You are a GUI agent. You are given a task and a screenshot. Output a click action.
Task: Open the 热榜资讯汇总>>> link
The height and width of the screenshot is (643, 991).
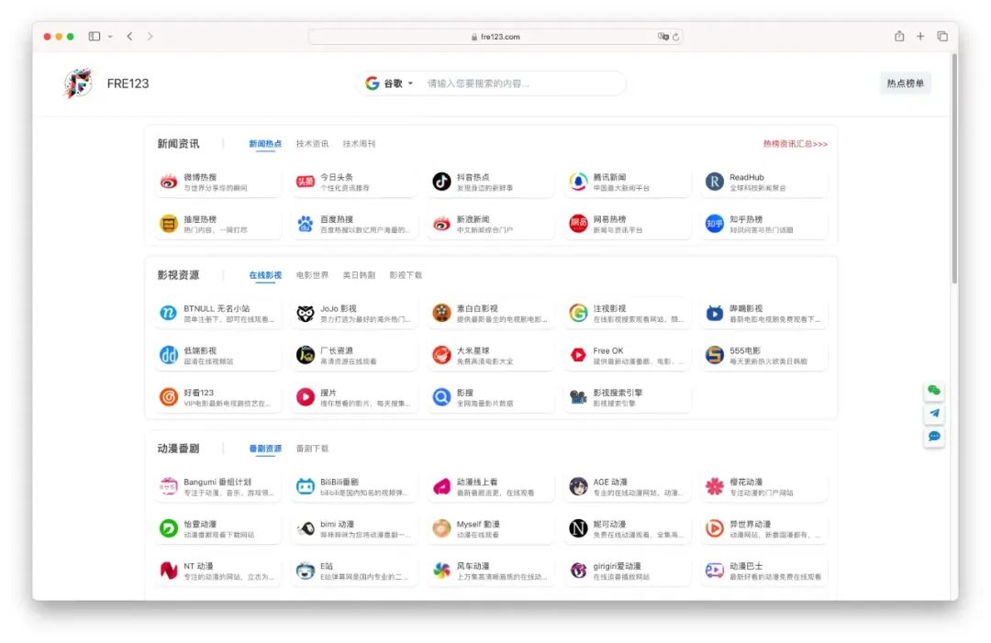pyautogui.click(x=795, y=144)
